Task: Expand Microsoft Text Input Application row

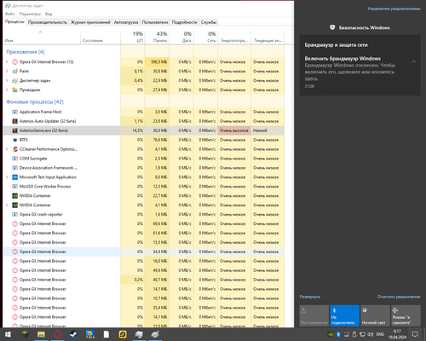Action: [7, 177]
